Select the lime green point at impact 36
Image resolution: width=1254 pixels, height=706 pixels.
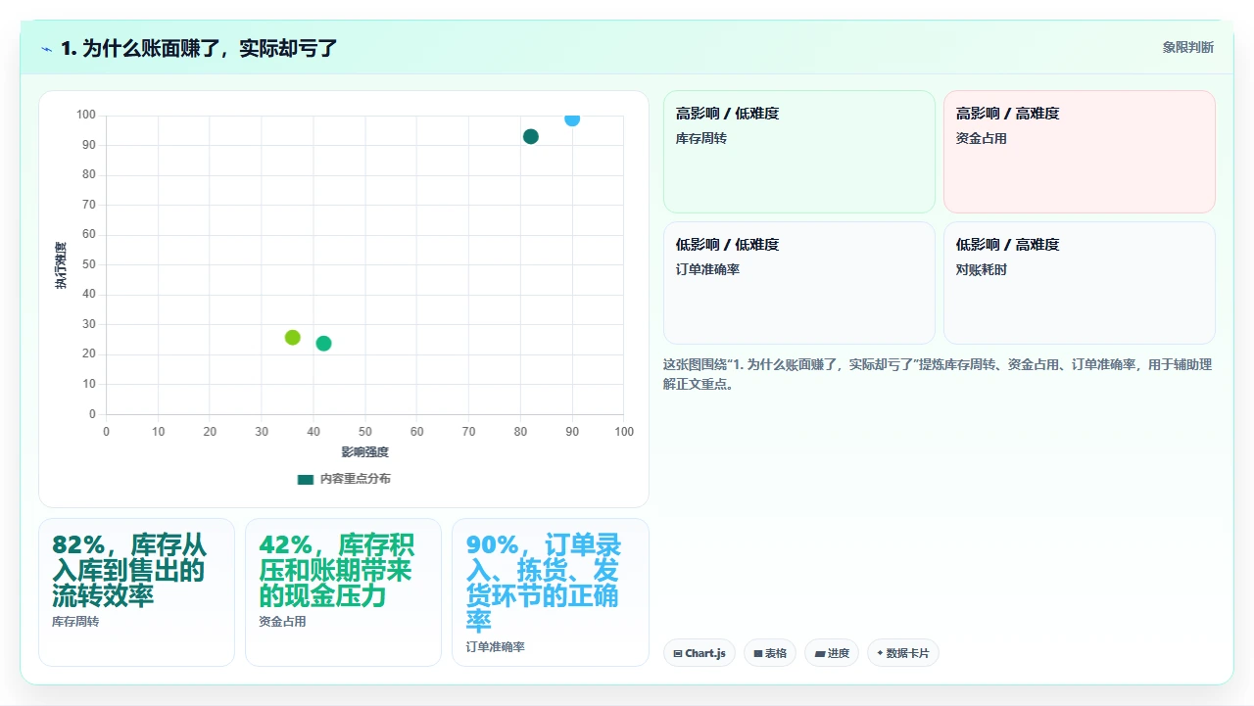pyautogui.click(x=292, y=338)
